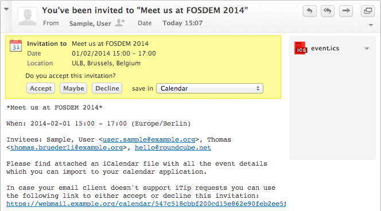
Task: Open the webmail.example.org calendar link
Action: coord(146,204)
